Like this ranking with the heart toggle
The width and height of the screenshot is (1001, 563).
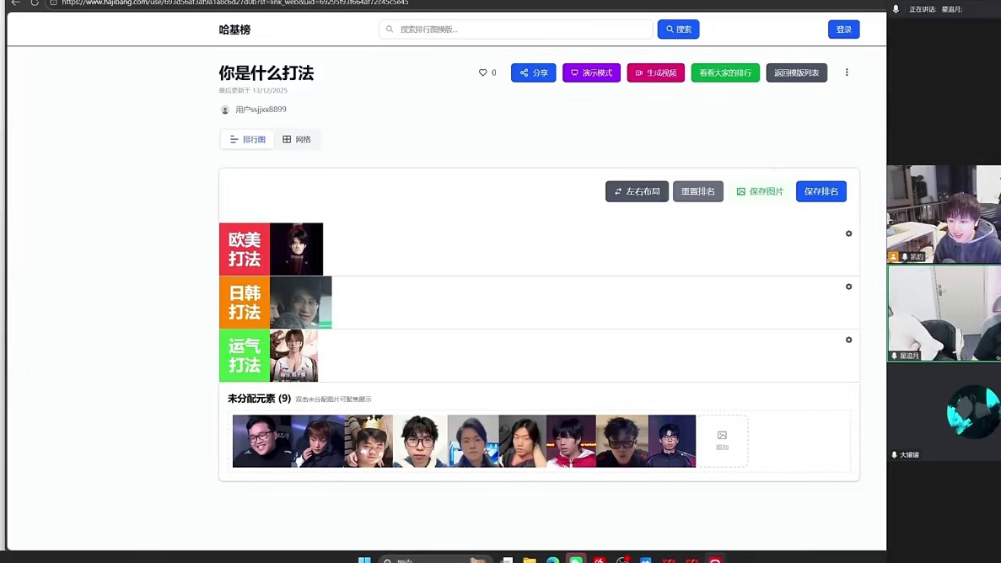coord(481,72)
